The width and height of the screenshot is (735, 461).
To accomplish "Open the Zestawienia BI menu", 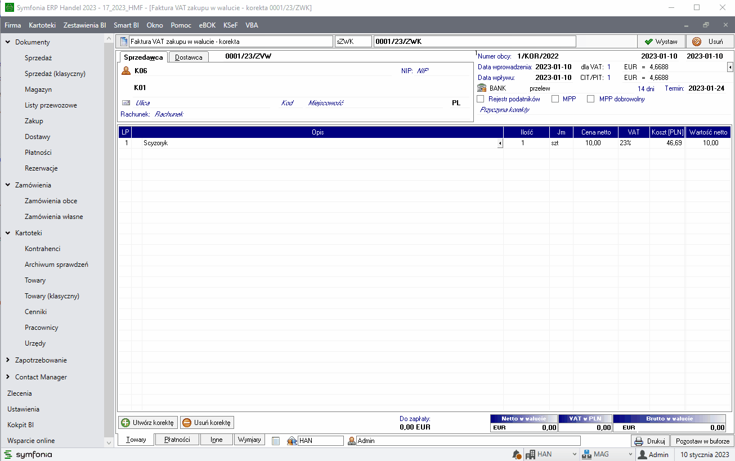I will [x=85, y=25].
